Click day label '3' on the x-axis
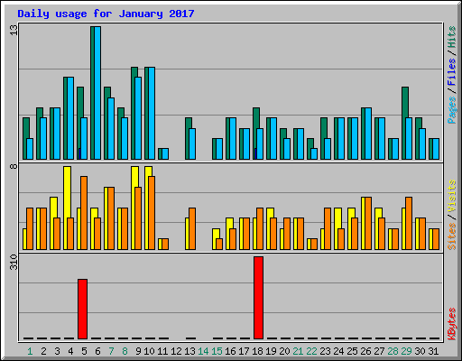This screenshot has height=361, width=462. click(57, 351)
